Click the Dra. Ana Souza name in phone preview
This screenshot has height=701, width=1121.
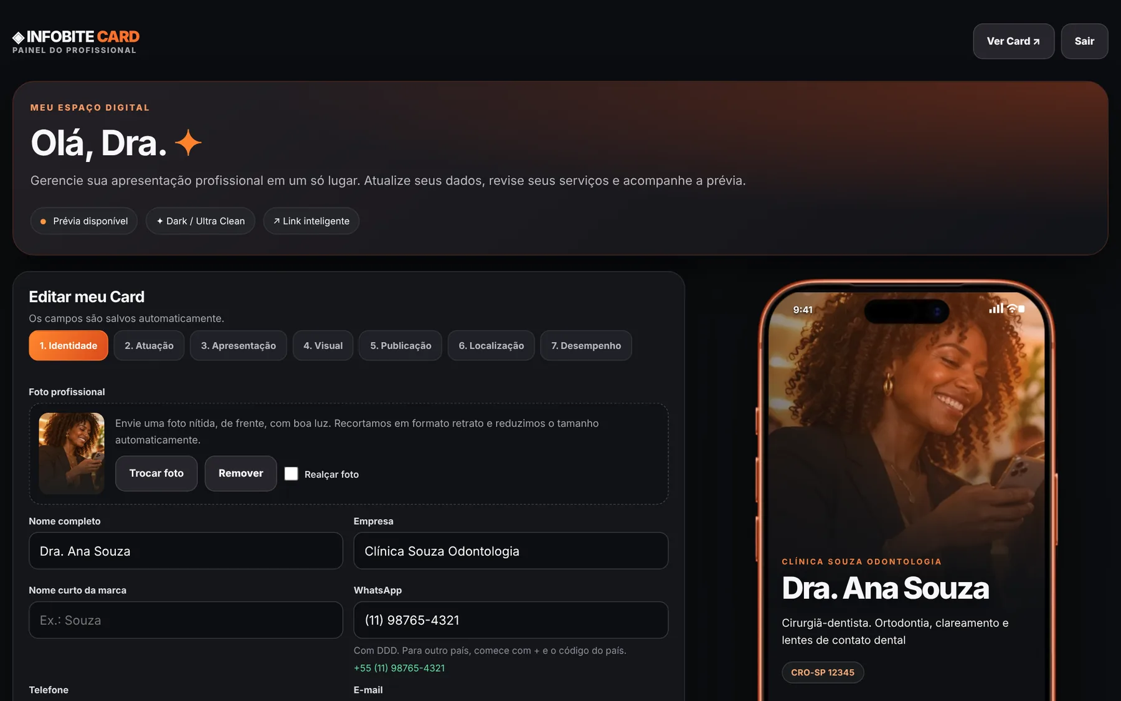(885, 588)
